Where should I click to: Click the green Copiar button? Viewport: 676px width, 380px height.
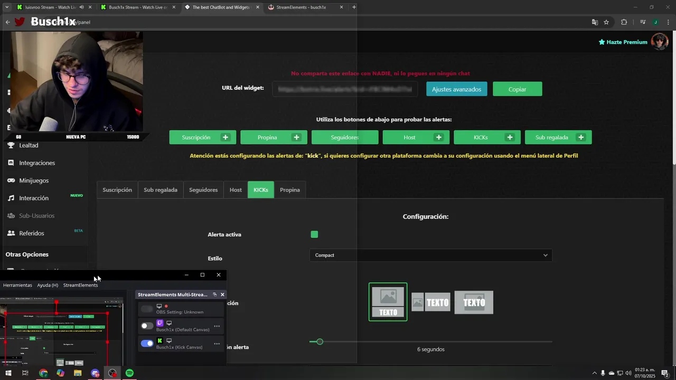[517, 89]
